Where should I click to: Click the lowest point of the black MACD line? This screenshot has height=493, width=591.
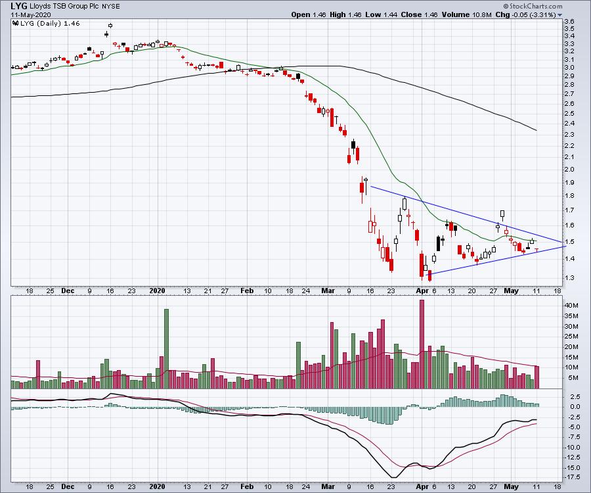pyautogui.click(x=393, y=477)
